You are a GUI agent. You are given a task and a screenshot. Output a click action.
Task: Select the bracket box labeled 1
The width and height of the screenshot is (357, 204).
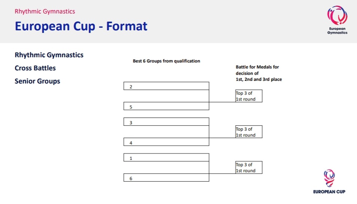click(x=166, y=158)
